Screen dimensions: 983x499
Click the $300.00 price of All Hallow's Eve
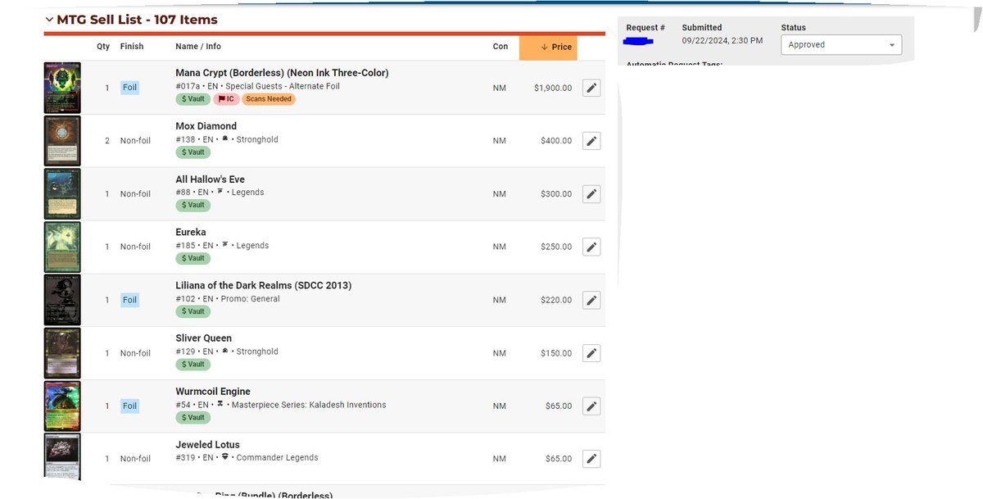click(556, 194)
